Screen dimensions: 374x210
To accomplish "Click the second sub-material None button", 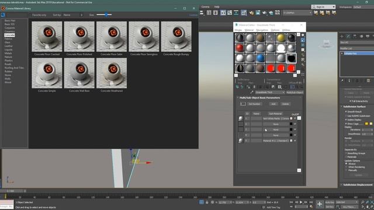I will coord(276,124).
